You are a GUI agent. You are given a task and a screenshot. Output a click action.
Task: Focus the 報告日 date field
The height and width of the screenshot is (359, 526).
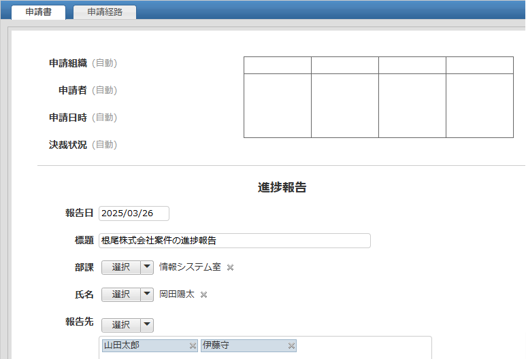click(133, 213)
